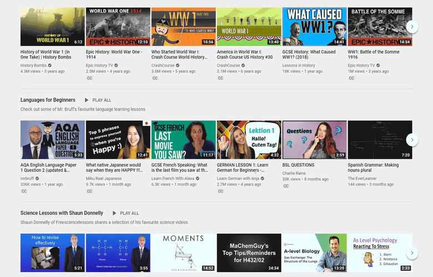The height and width of the screenshot is (277, 433).
Task: Open Ethane and Ethene chemistry video thumbnail
Action: click(118, 253)
